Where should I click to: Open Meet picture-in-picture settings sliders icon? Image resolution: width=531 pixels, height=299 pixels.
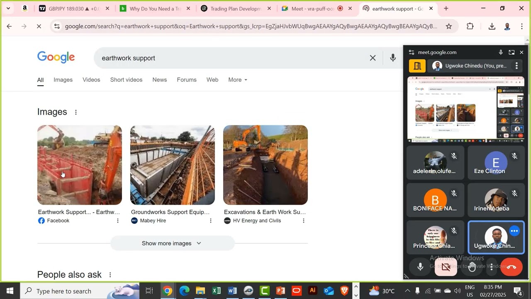[411, 52]
